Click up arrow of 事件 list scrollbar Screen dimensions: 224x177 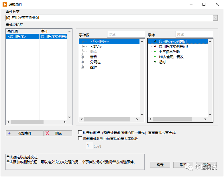click(x=210, y=42)
